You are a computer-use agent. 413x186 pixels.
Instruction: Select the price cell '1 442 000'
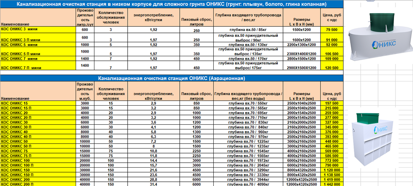pos(332,184)
